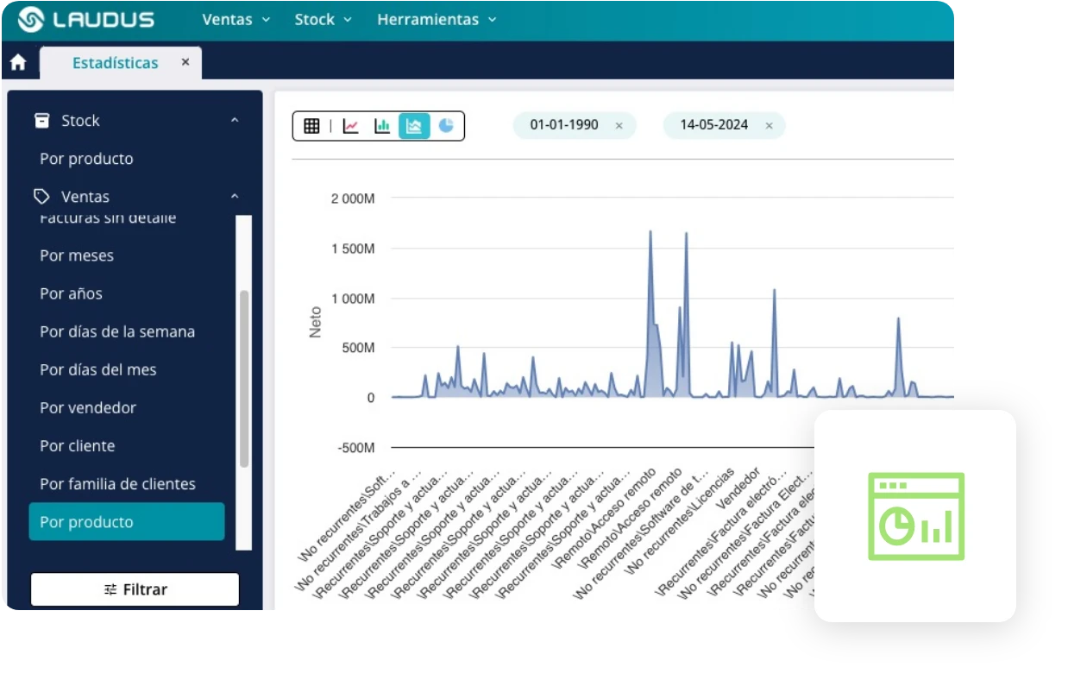Go to the home tab icon
This screenshot has width=1068, height=680.
pyautogui.click(x=18, y=63)
